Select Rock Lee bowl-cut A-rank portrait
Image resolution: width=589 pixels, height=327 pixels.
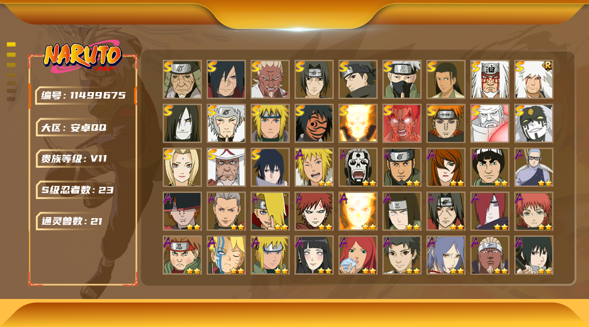[x=490, y=167]
